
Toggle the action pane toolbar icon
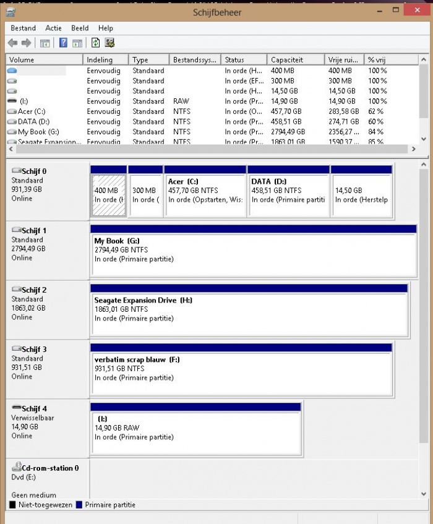(77, 43)
